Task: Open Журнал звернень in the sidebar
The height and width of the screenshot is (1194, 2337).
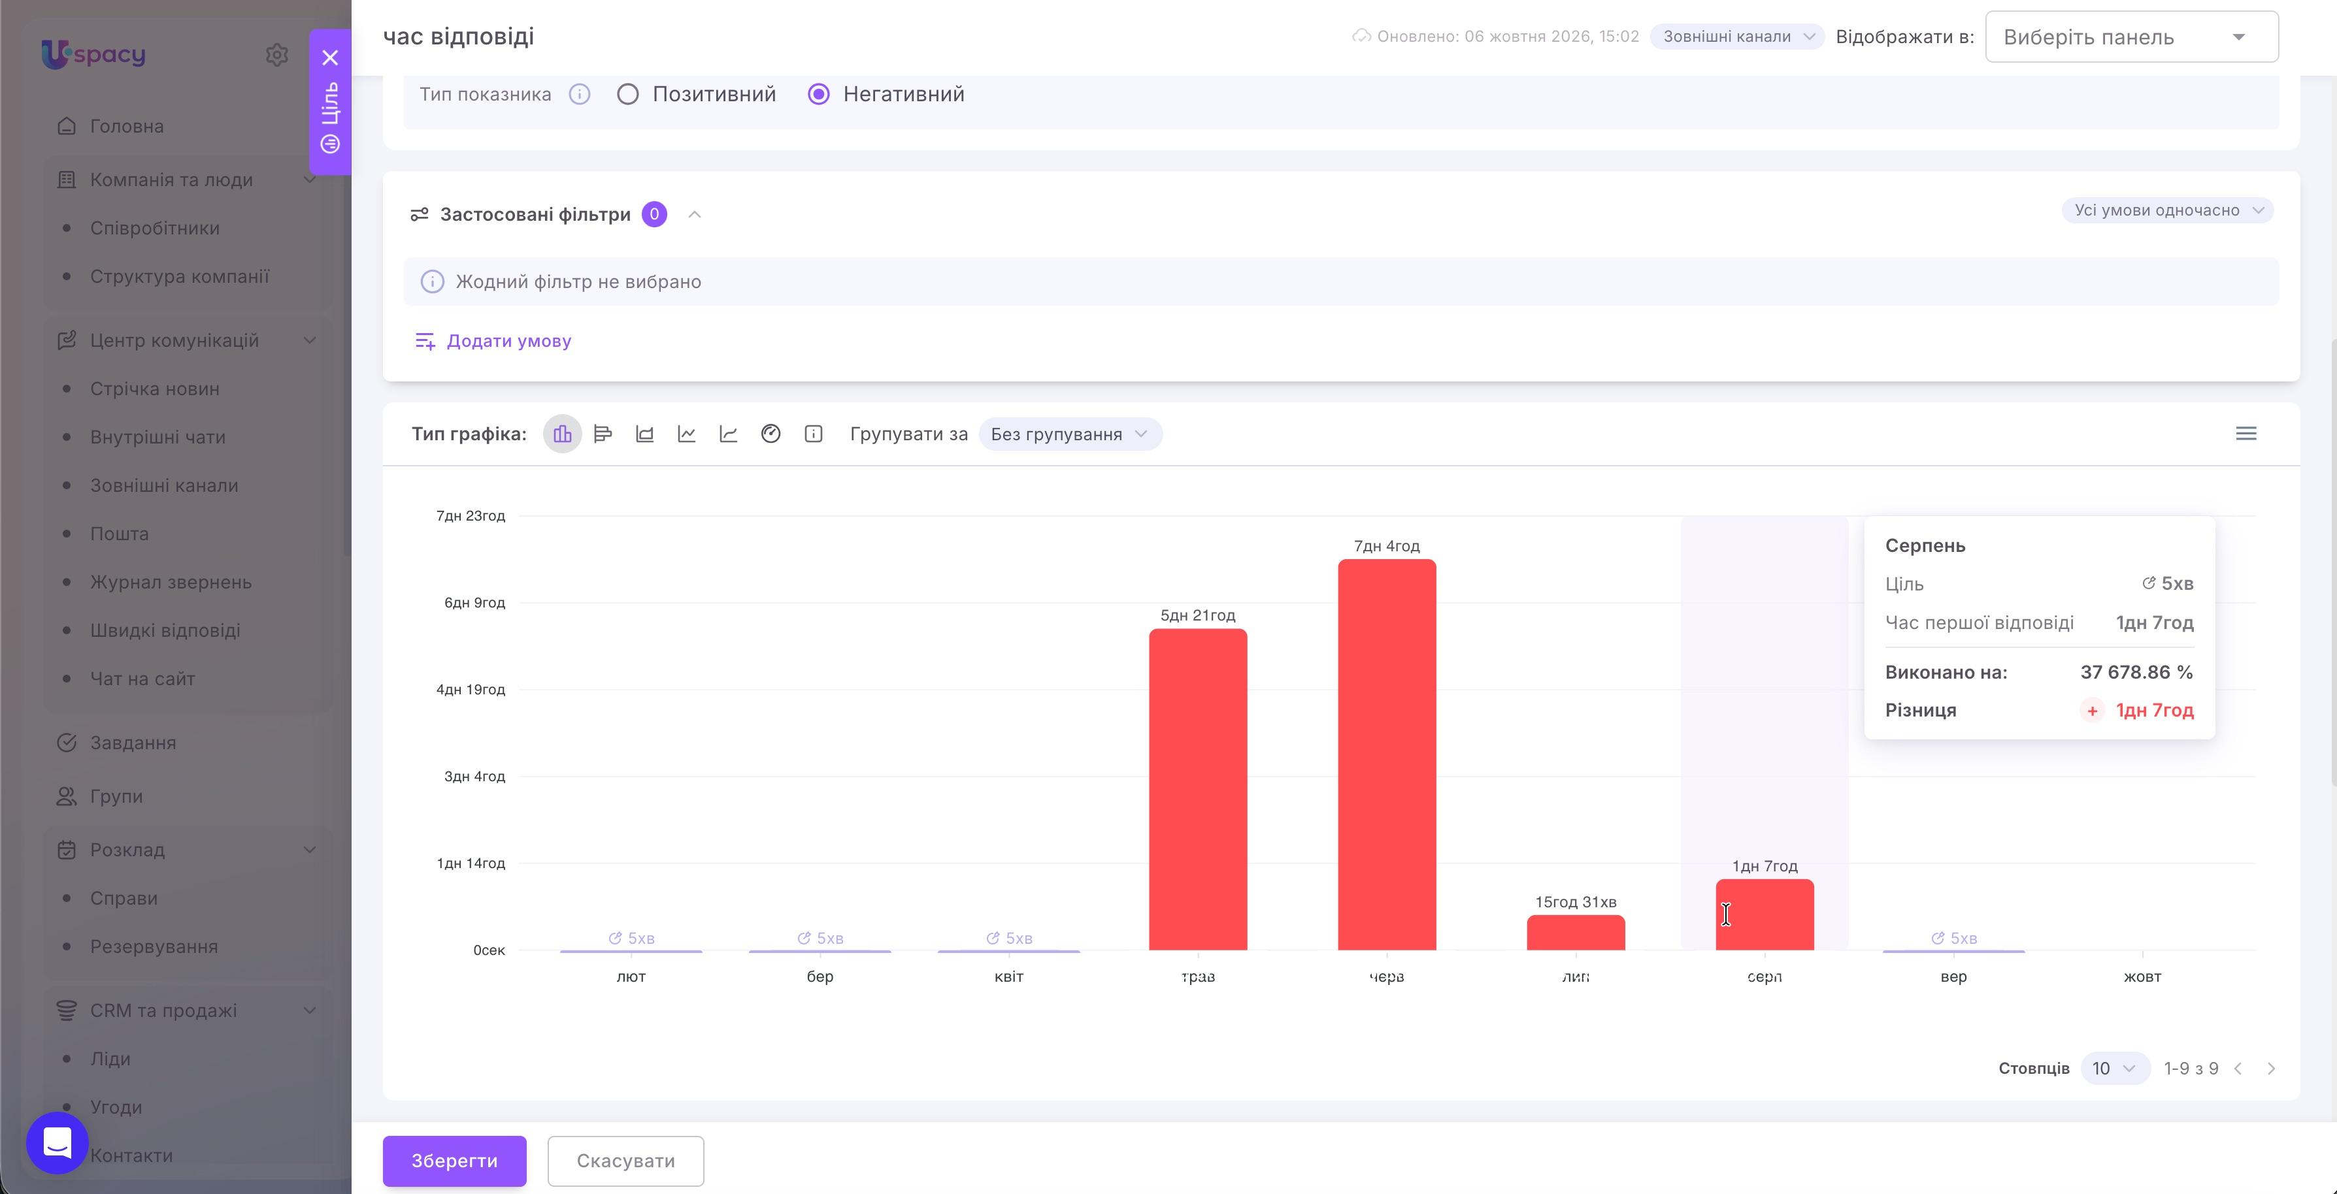Action: pyautogui.click(x=171, y=582)
